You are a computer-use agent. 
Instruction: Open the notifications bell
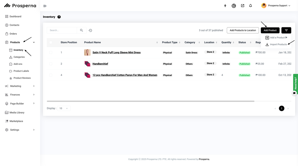pos(250,6)
